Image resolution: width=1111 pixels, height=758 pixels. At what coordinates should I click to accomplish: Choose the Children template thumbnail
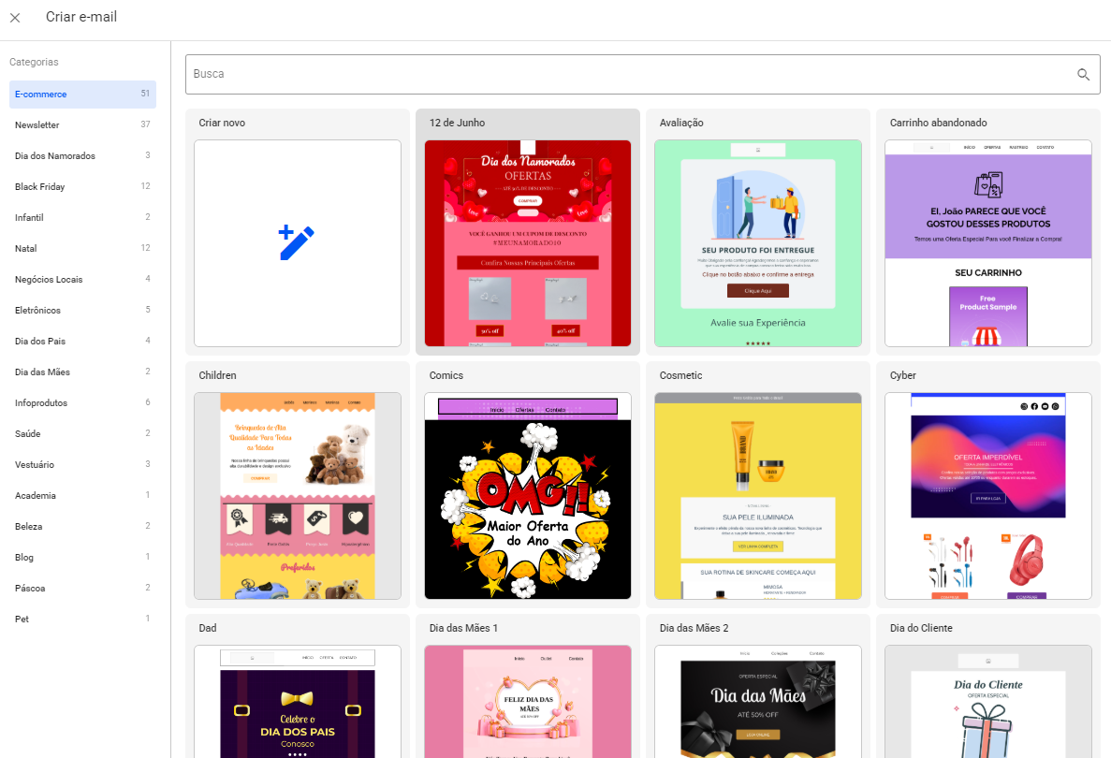297,496
